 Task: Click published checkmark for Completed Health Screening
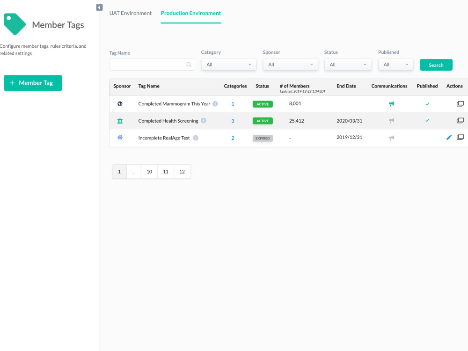(x=427, y=121)
